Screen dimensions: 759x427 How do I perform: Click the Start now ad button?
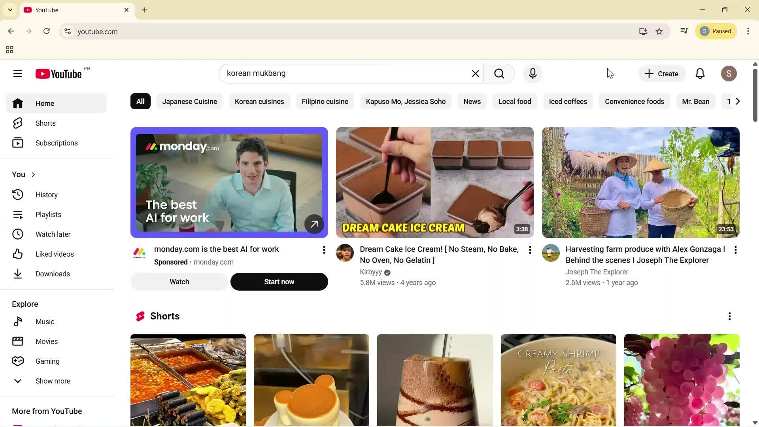click(279, 282)
